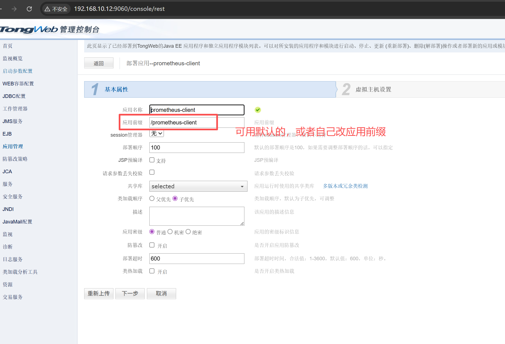
Task: Go to 资源 in the sidebar
Action: click(8, 285)
